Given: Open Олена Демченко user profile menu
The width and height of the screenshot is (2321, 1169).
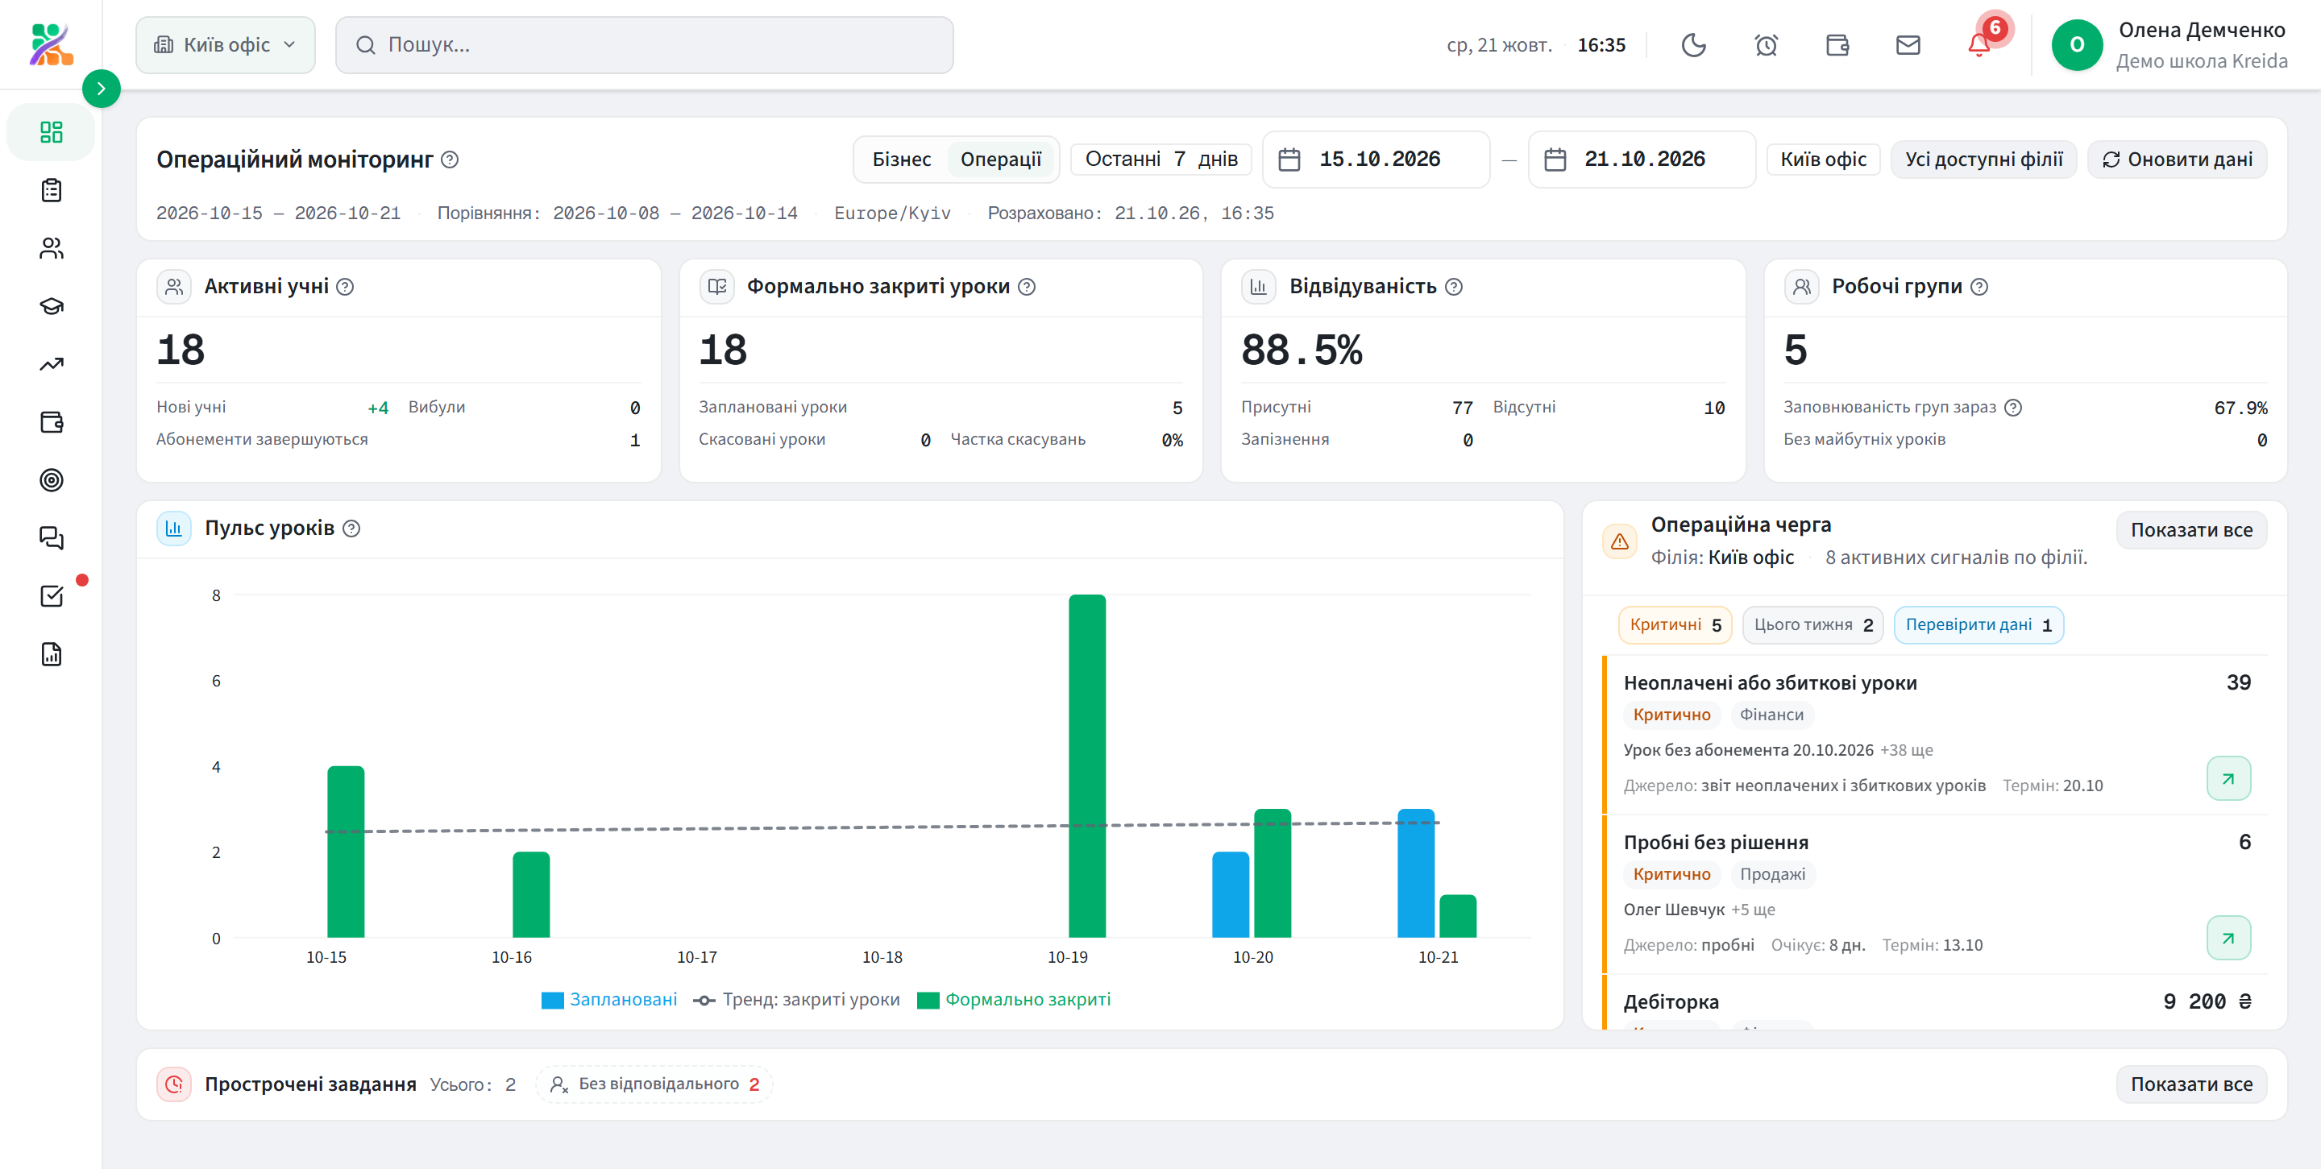Looking at the screenshot, I should point(2169,45).
